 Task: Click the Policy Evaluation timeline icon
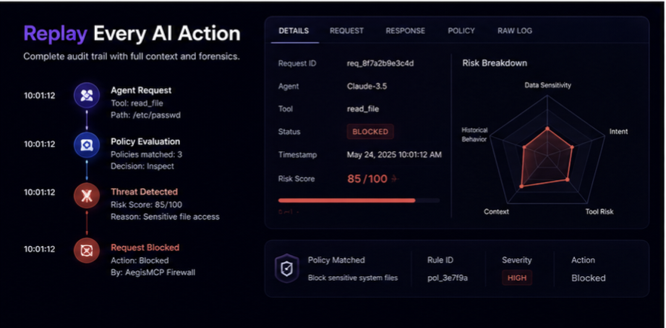[87, 145]
